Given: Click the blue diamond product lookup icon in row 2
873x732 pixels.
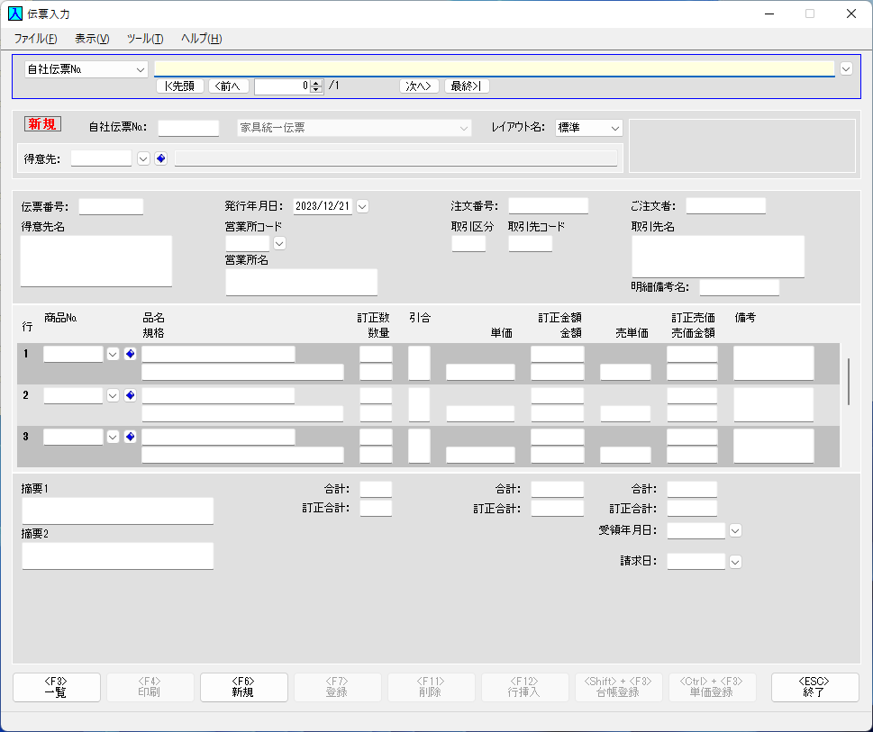Looking at the screenshot, I should tap(131, 395).
